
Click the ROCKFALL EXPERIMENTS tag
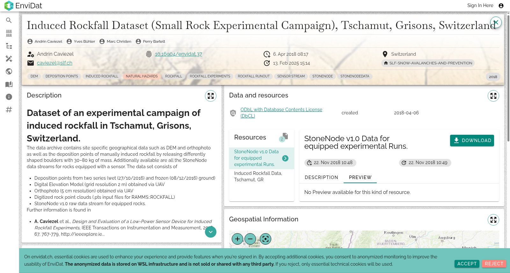tap(210, 76)
